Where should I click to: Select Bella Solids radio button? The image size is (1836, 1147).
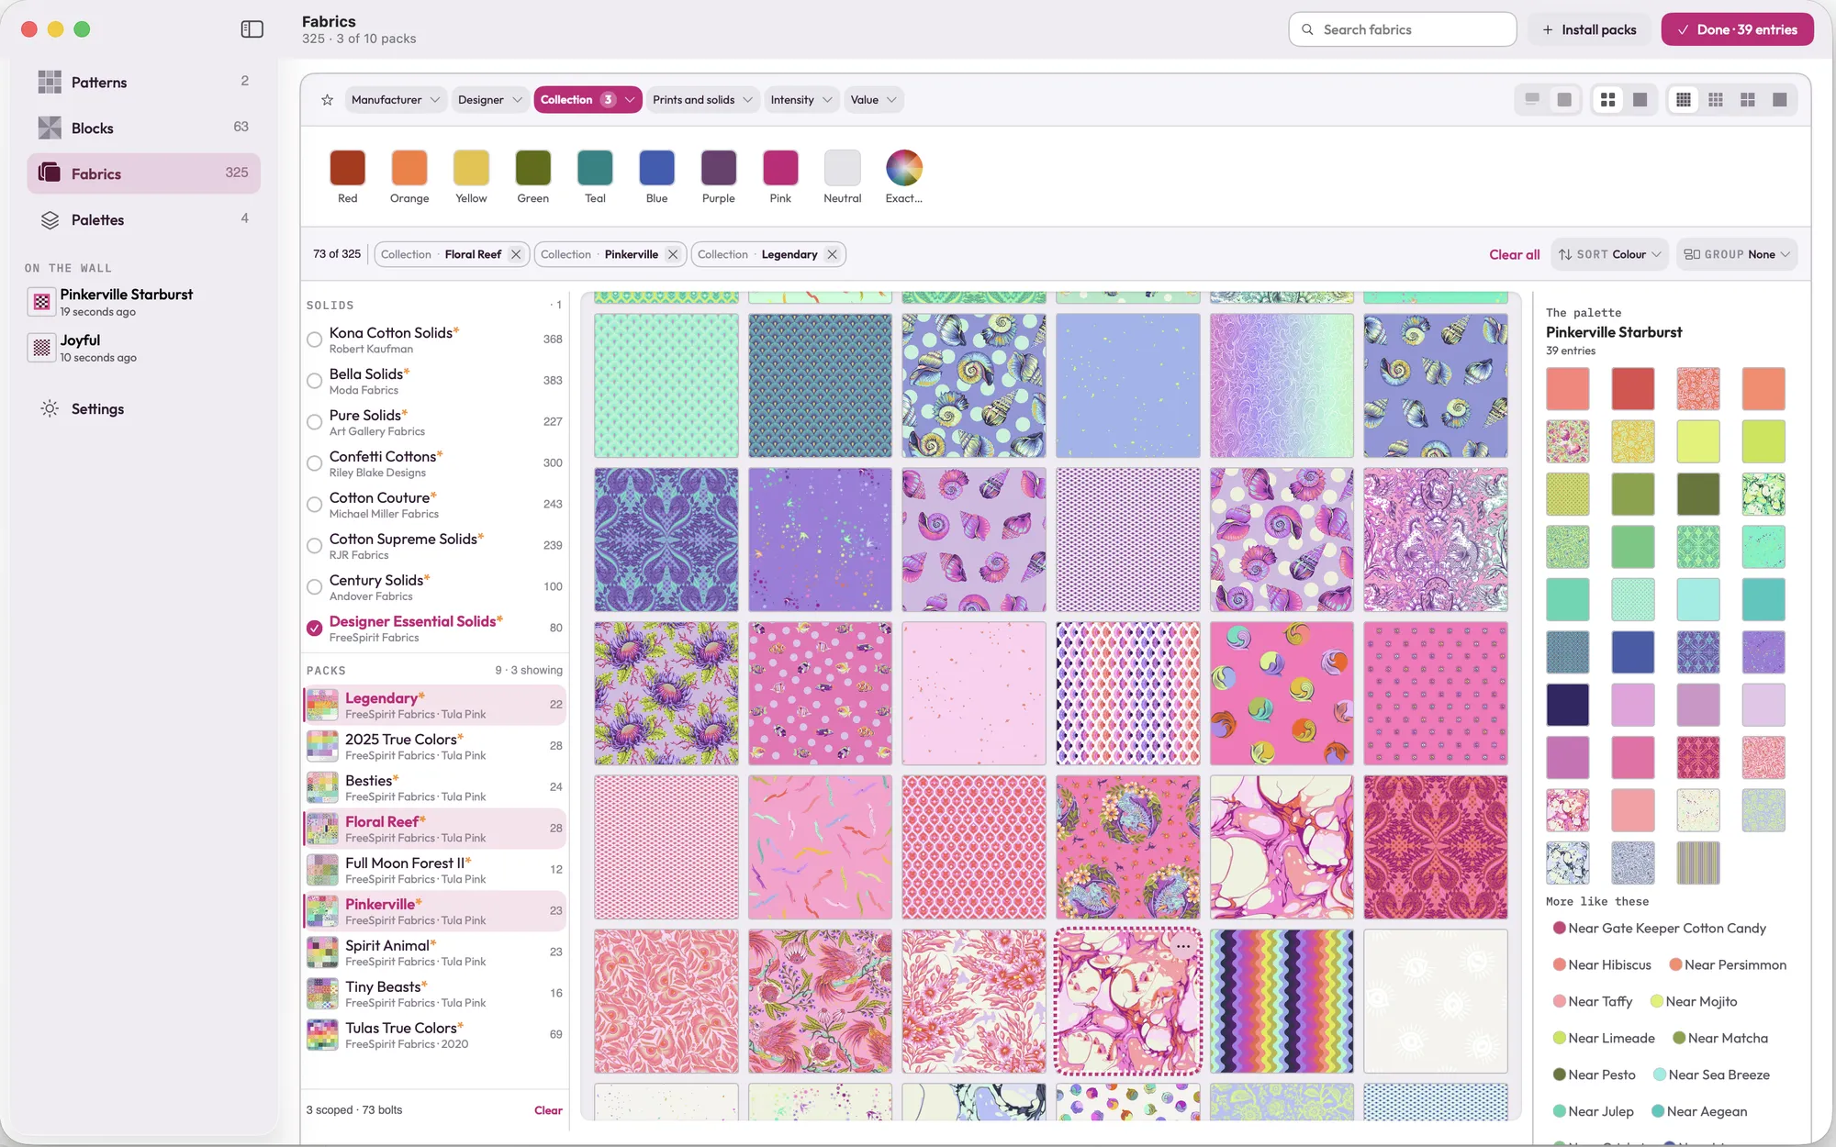pos(314,381)
